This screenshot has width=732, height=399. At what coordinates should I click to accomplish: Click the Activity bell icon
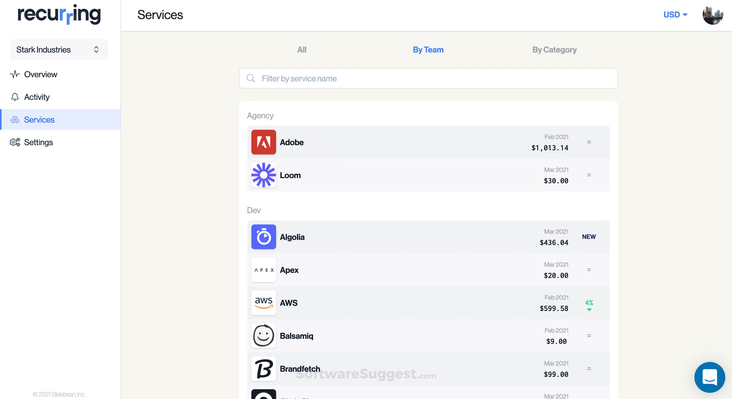(x=14, y=97)
